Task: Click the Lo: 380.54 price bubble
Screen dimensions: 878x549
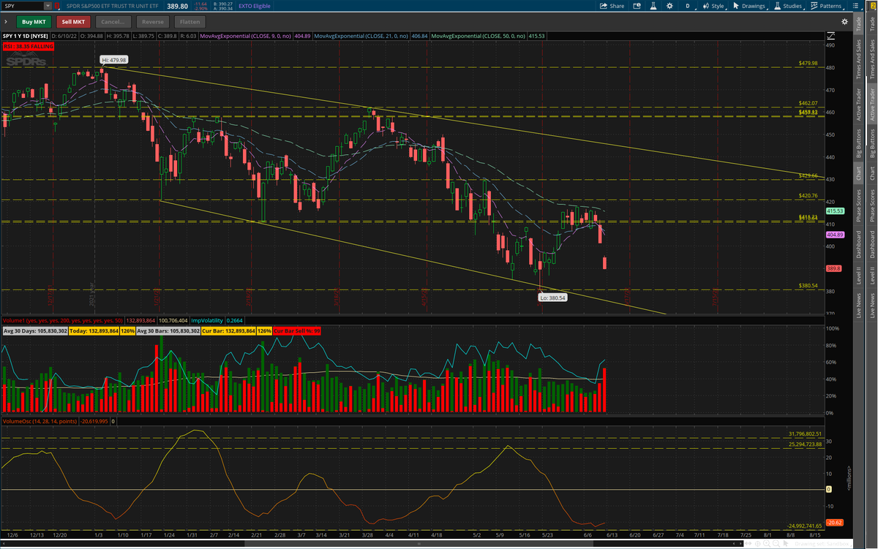Action: pyautogui.click(x=553, y=298)
